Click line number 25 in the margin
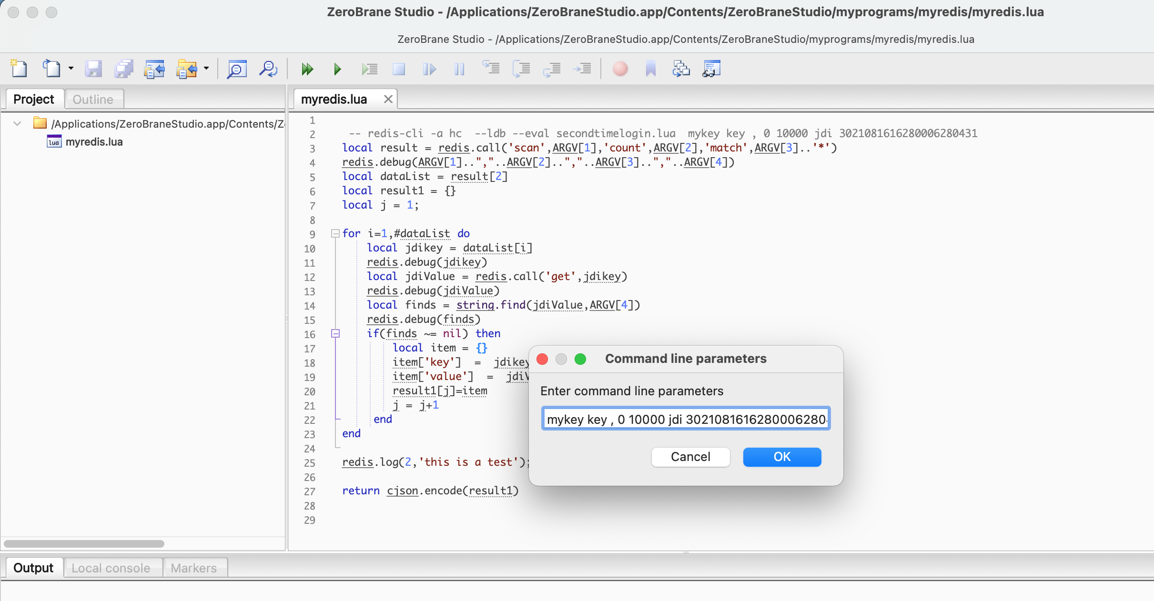The width and height of the screenshot is (1154, 601). click(310, 462)
